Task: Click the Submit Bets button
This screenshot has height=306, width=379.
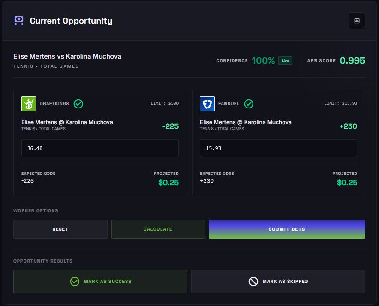Action: pos(287,229)
